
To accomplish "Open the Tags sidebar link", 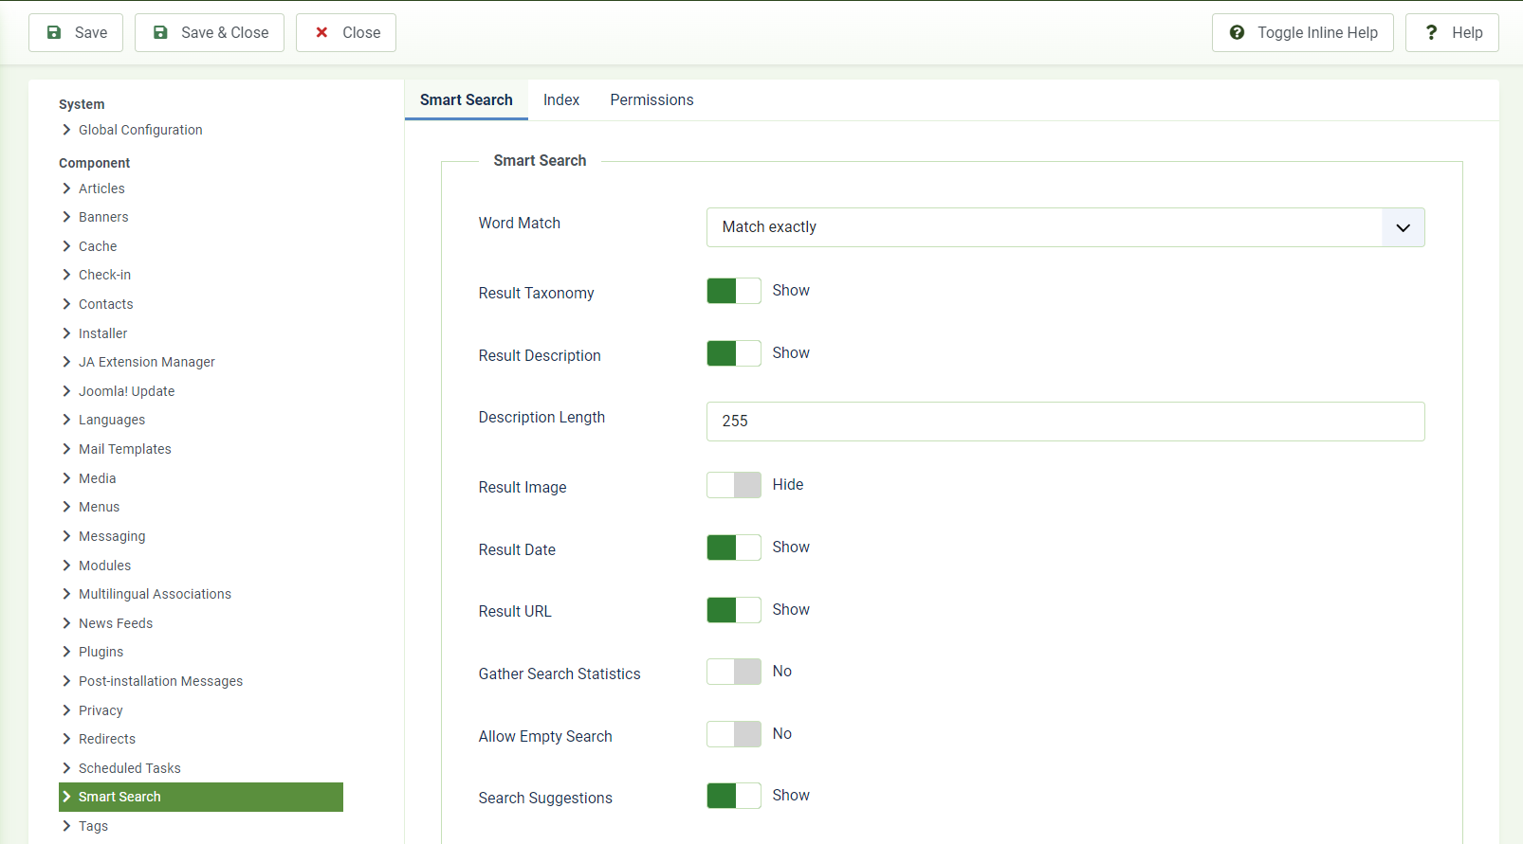I will tap(93, 826).
